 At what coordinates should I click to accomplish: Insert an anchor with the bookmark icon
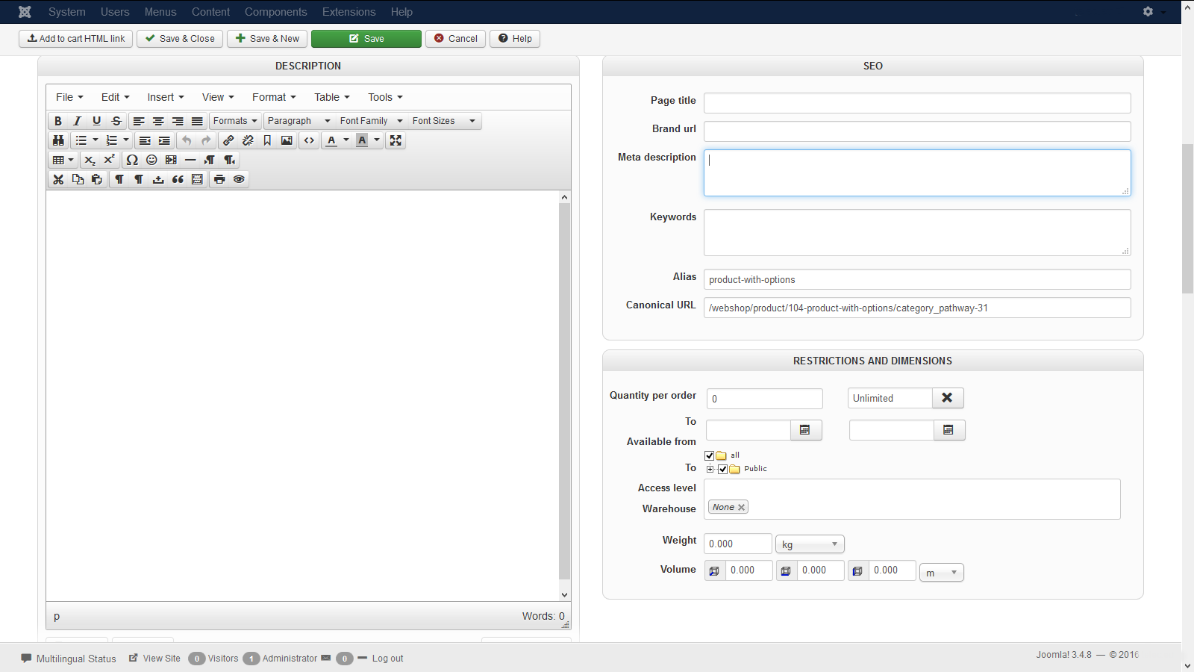267,140
